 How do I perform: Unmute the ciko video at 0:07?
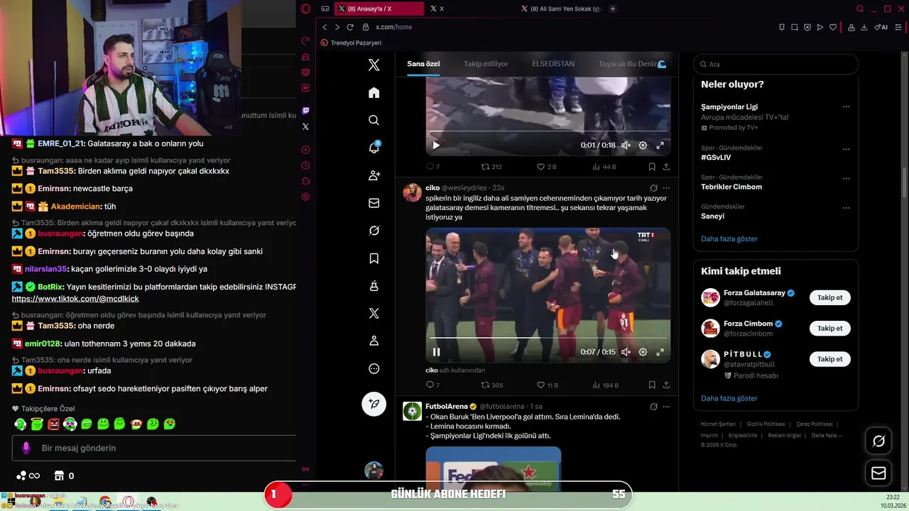click(626, 352)
